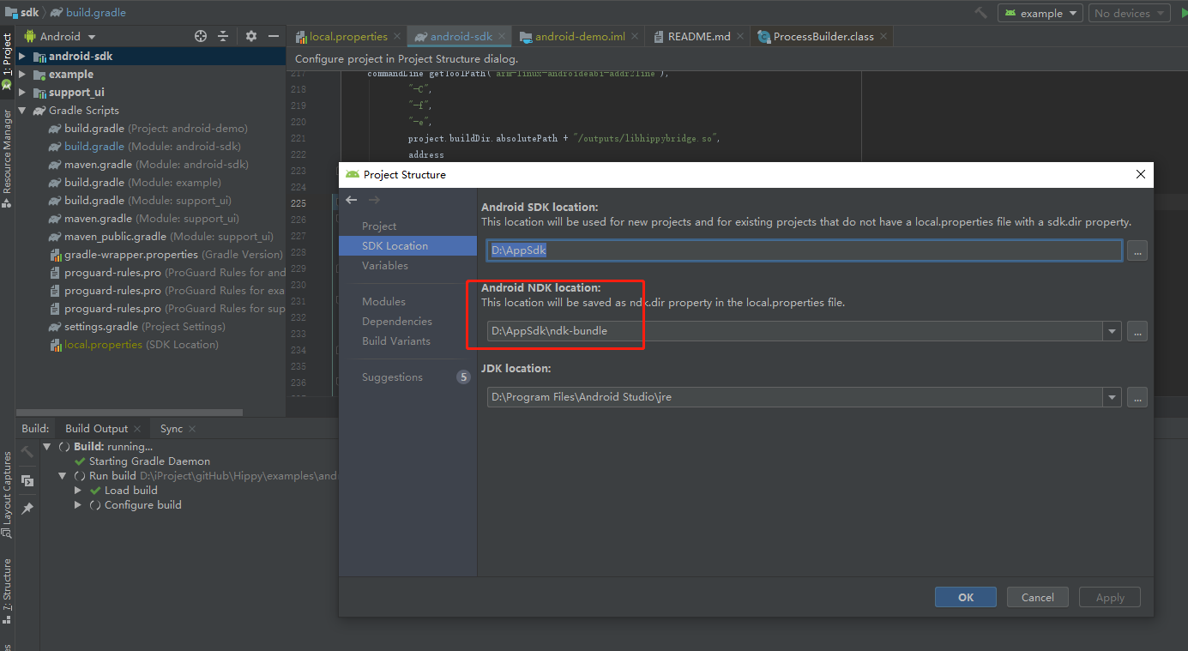Click the OK button in Project Structure
This screenshot has width=1188, height=651.
point(965,597)
